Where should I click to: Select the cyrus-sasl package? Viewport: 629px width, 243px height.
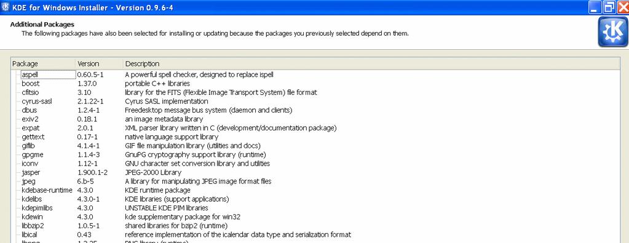36,102
